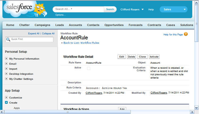The width and height of the screenshot is (199, 114).
Task: Click the horizontal scrollbar left arrow
Action: coord(2,112)
